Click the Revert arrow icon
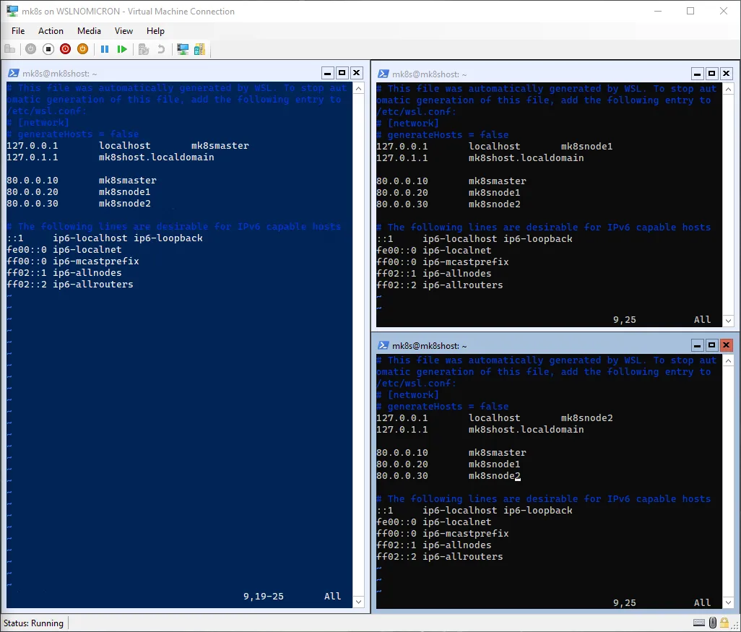741x632 pixels. [160, 49]
